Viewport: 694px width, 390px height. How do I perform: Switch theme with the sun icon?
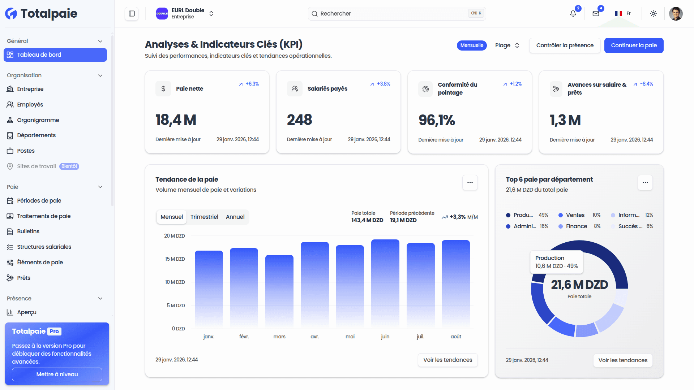pyautogui.click(x=653, y=14)
